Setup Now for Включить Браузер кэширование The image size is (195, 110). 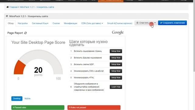point(116,58)
